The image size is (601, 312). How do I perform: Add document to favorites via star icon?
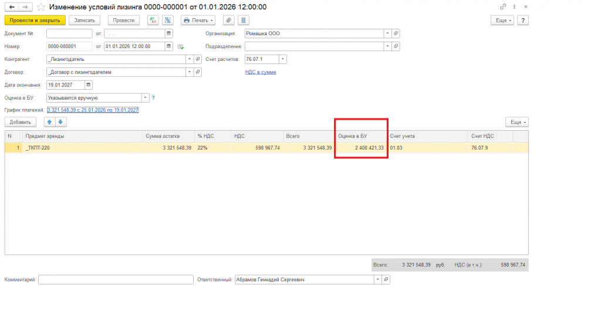pyautogui.click(x=41, y=7)
